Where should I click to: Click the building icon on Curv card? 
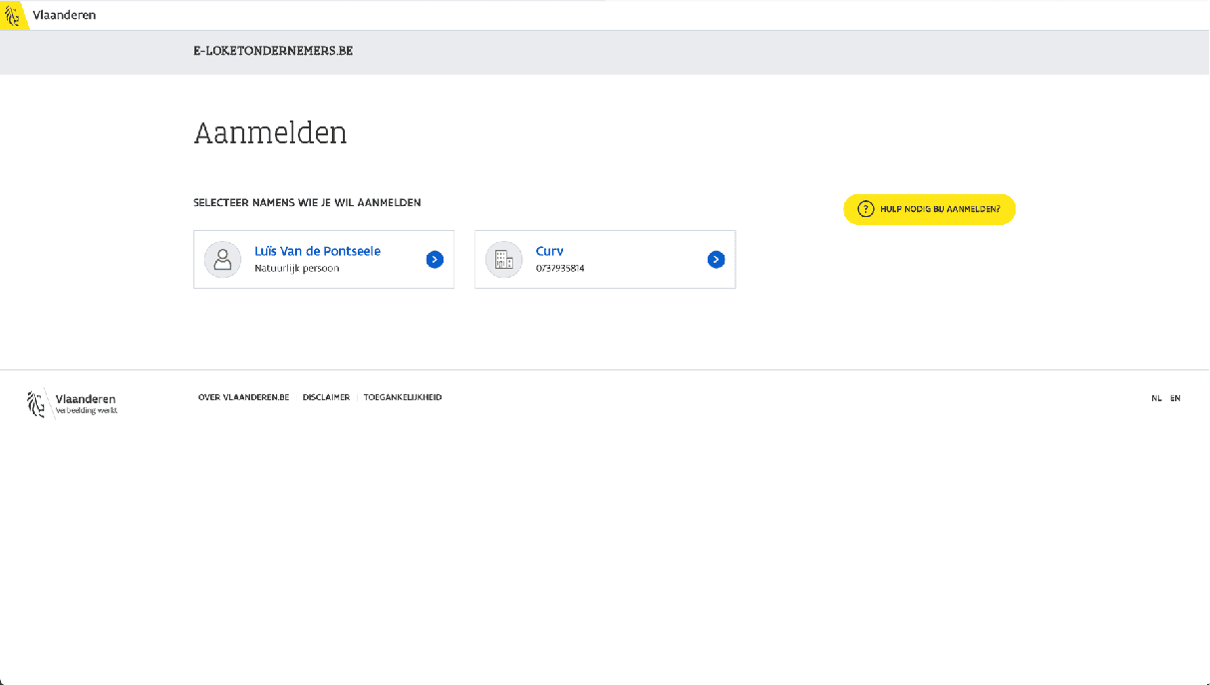(x=504, y=259)
